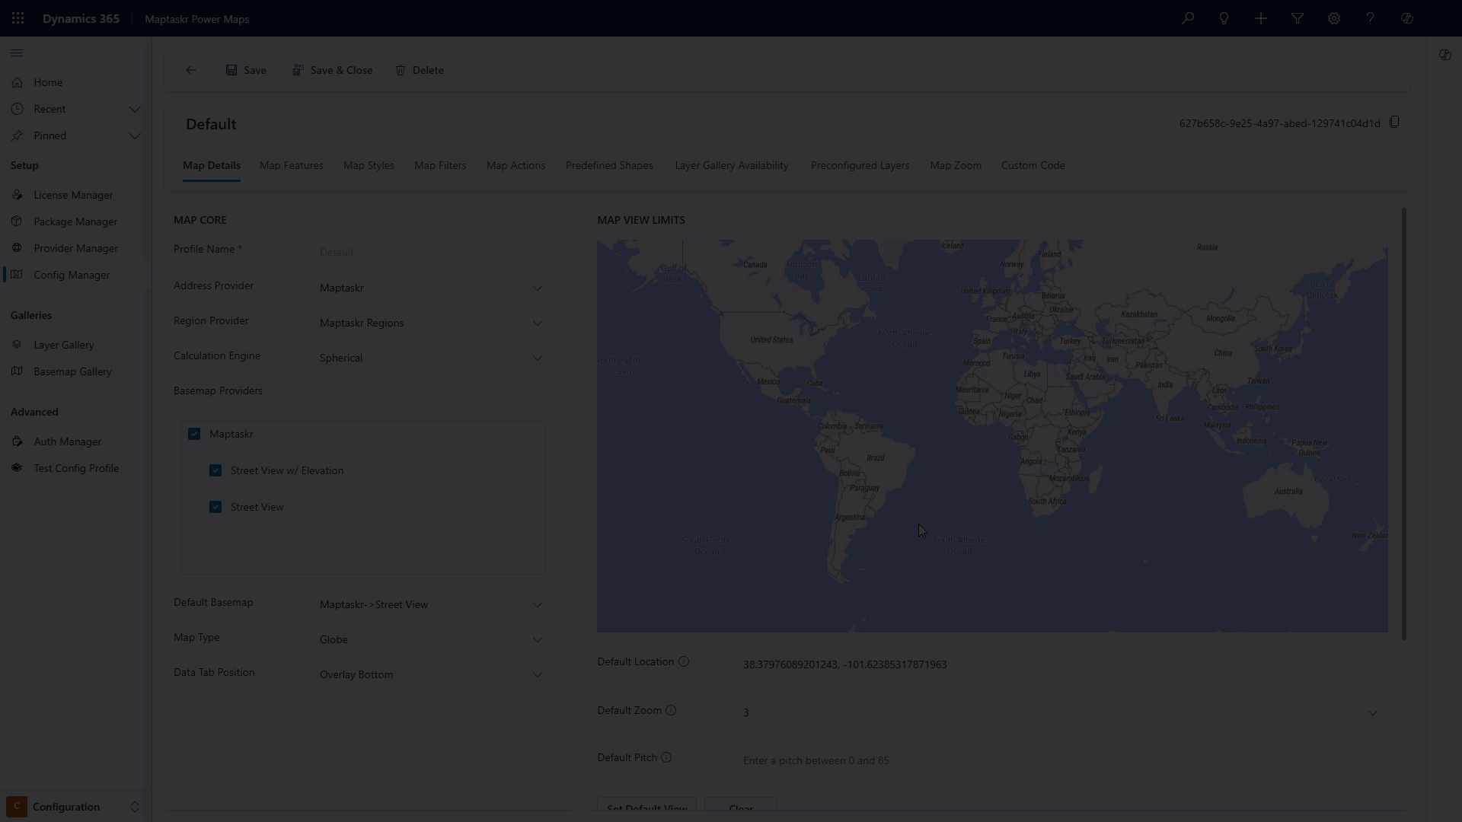
Task: Open Layer Gallery in sidebar
Action: click(64, 345)
